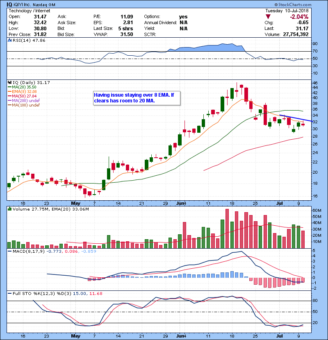Click the Options value 'yes'
Image resolution: width=328 pixels, height=340 pixels.
point(183,16)
